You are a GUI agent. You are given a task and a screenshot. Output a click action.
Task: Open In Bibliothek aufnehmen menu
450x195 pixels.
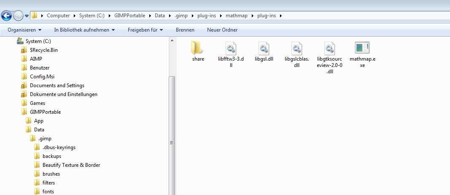[x=84, y=30]
